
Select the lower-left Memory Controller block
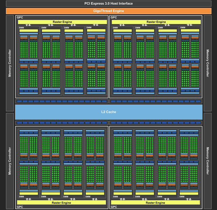[x=10, y=161]
